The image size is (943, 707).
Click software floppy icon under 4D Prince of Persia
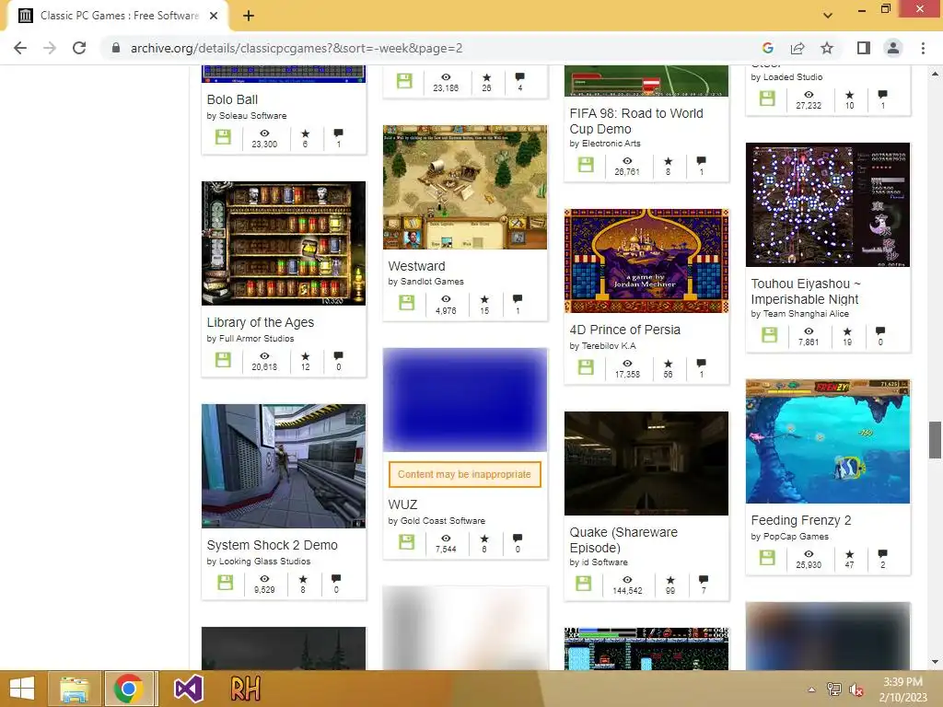click(x=586, y=366)
